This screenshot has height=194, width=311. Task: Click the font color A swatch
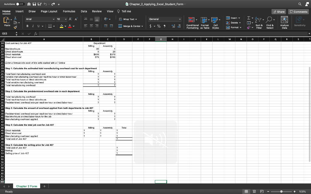point(70,26)
